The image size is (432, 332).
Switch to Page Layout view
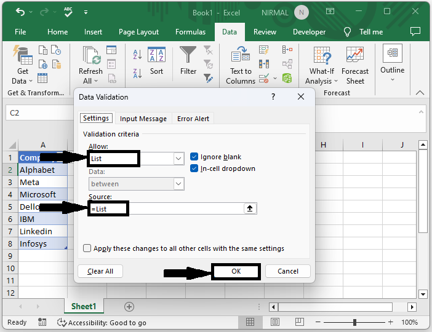click(x=275, y=322)
